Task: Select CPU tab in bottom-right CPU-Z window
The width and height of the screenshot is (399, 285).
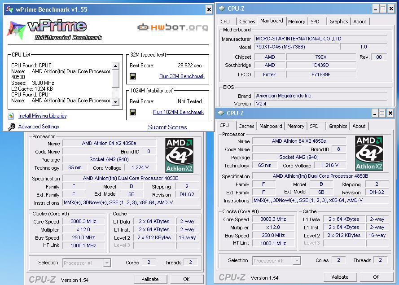Action: tap(224, 125)
